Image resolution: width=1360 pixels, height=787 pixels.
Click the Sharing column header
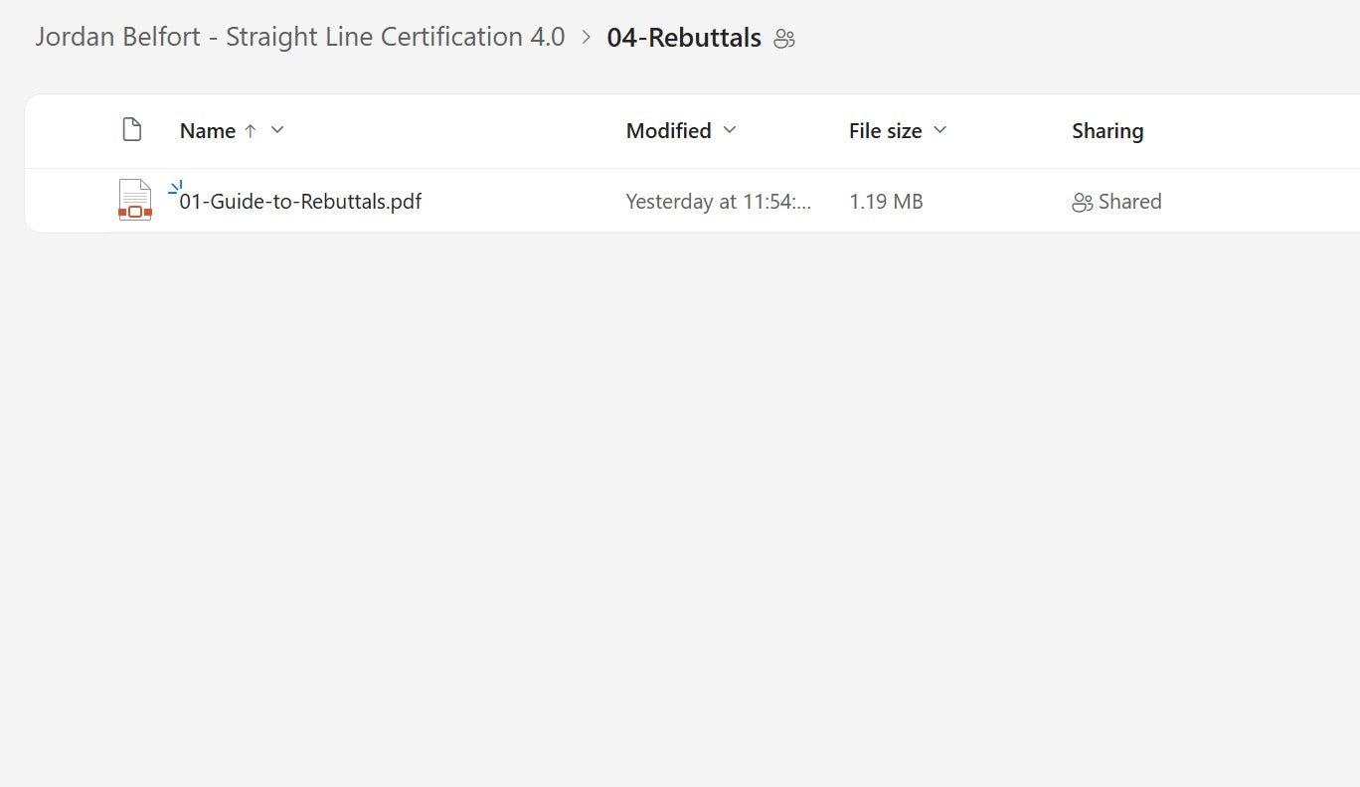(x=1106, y=131)
